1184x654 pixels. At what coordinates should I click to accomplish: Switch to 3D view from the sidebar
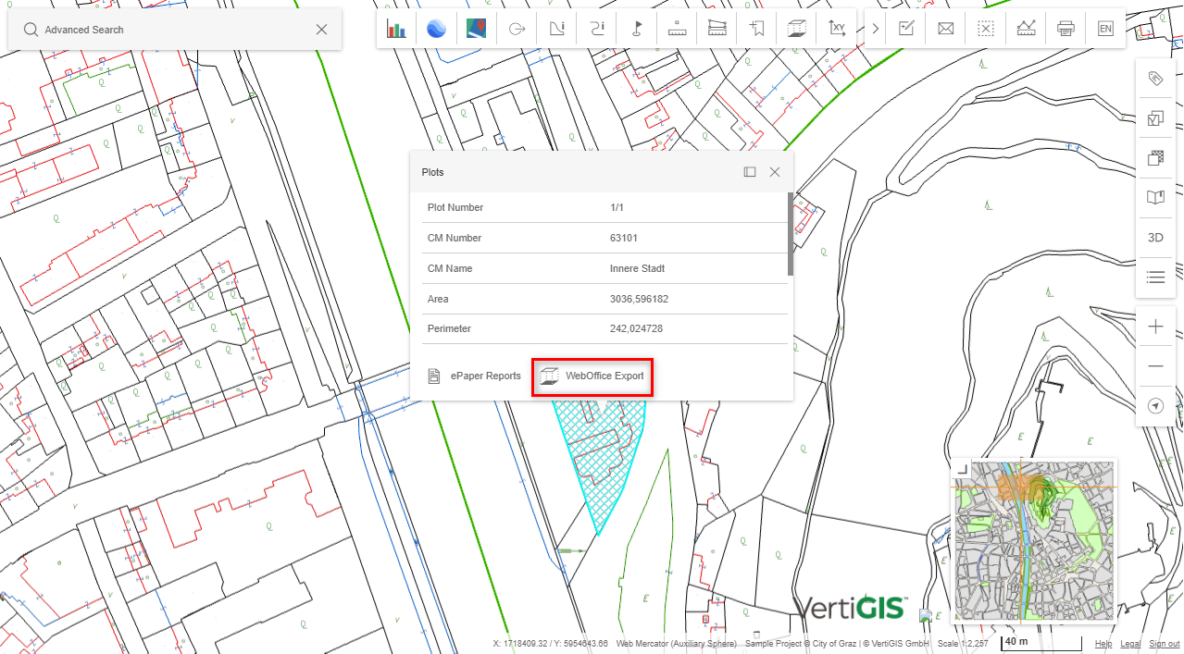(1155, 237)
